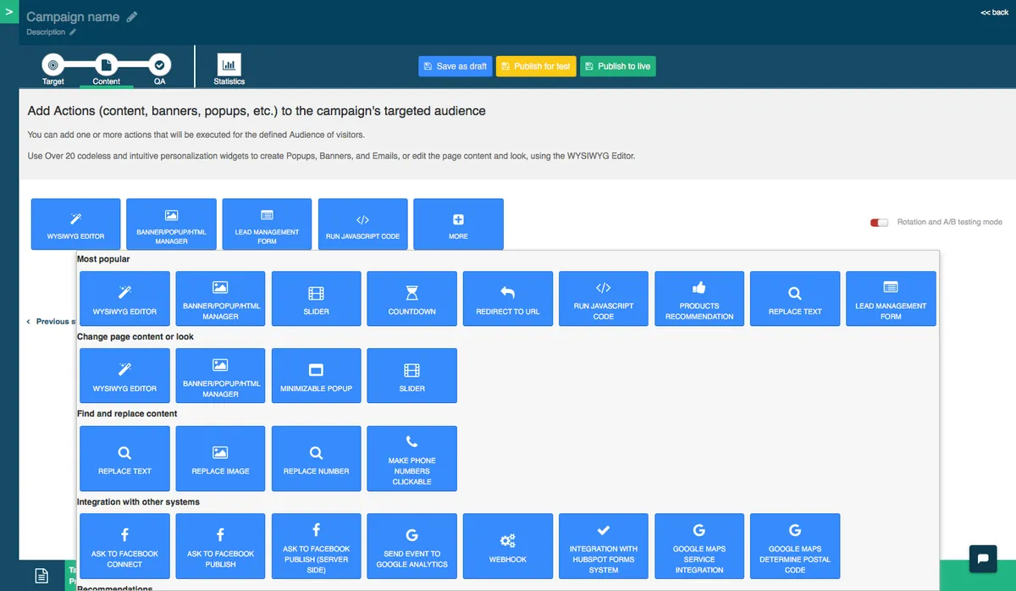Select Slider tile under Most popular

coord(316,299)
